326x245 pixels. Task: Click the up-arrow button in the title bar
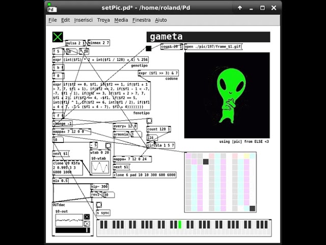tap(240, 8)
